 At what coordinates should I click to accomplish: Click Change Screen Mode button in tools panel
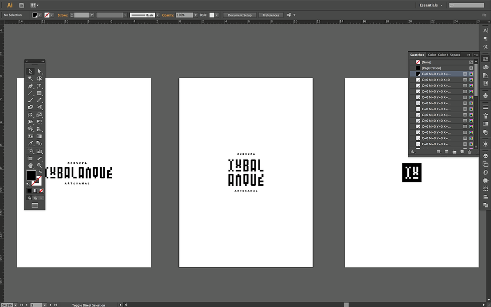pos(35,205)
